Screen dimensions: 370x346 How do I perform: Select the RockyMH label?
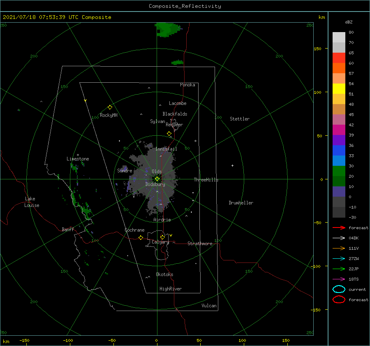pos(109,115)
